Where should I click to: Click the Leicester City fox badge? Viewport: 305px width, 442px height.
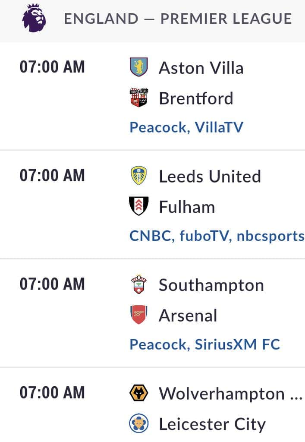point(138,423)
